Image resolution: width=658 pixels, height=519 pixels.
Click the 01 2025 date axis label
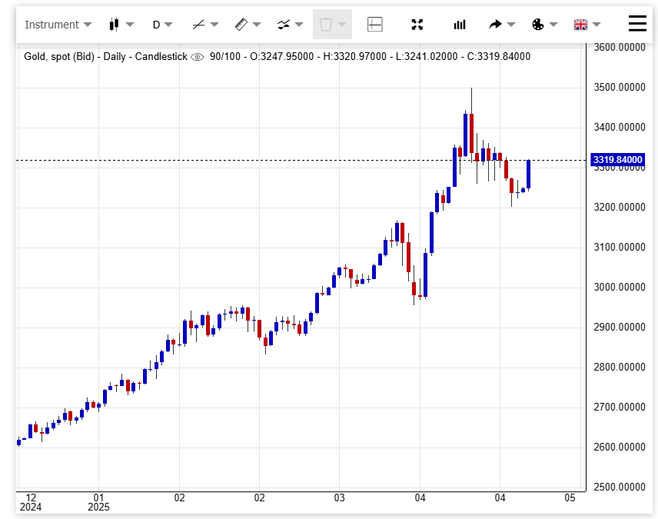point(98,502)
